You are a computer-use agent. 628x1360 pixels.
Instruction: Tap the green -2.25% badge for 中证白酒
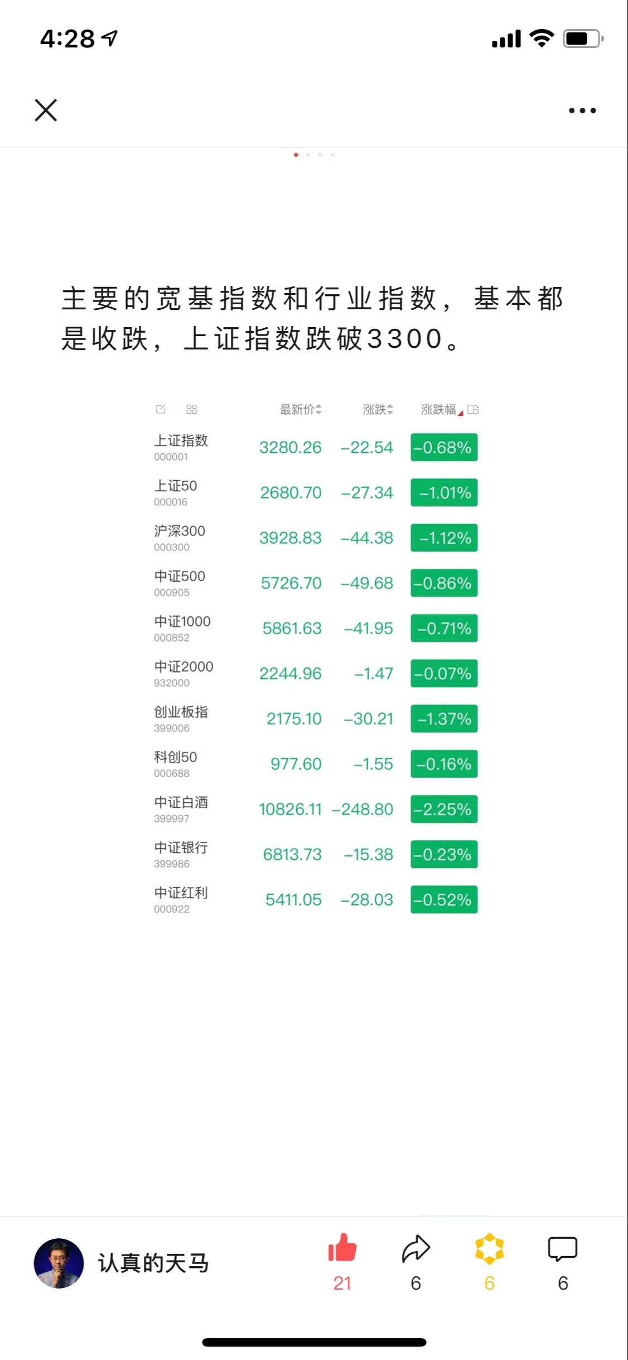(x=444, y=809)
